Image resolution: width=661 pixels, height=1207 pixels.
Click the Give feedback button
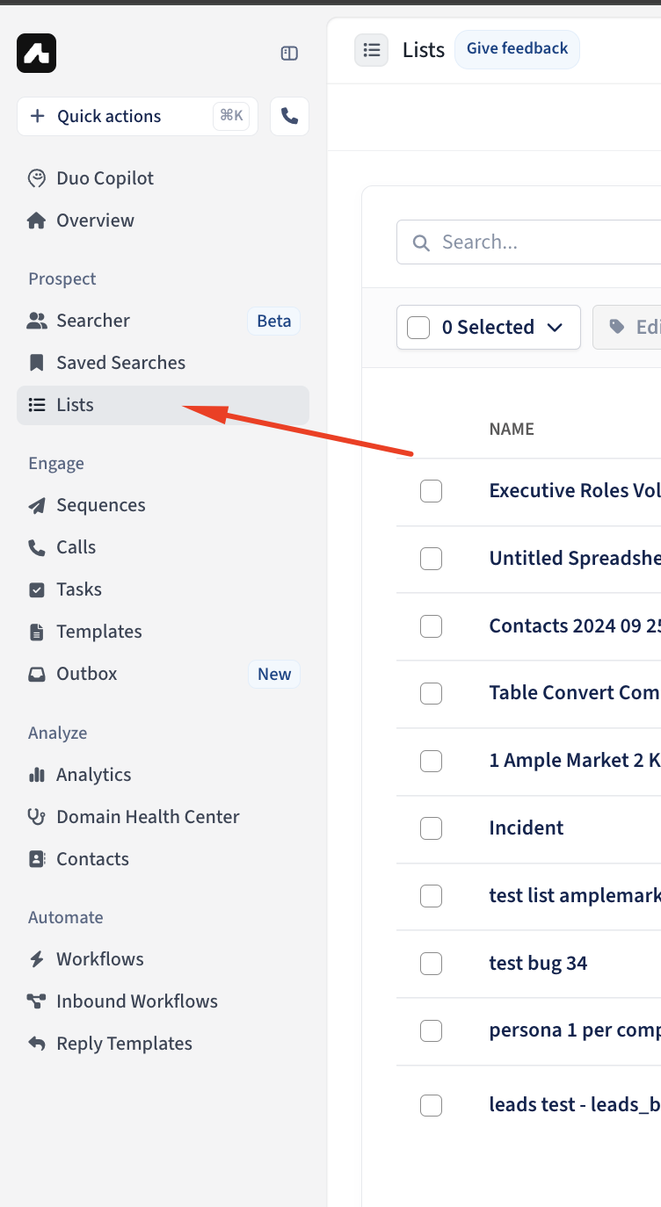point(517,49)
